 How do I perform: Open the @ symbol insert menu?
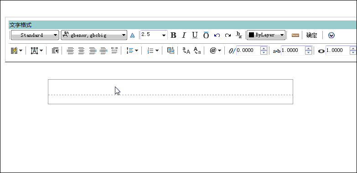(215, 51)
